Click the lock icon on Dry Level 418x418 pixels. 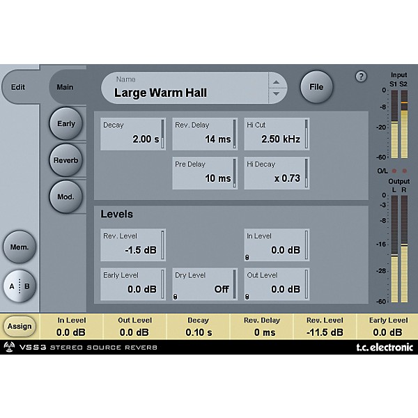pyautogui.click(x=176, y=296)
